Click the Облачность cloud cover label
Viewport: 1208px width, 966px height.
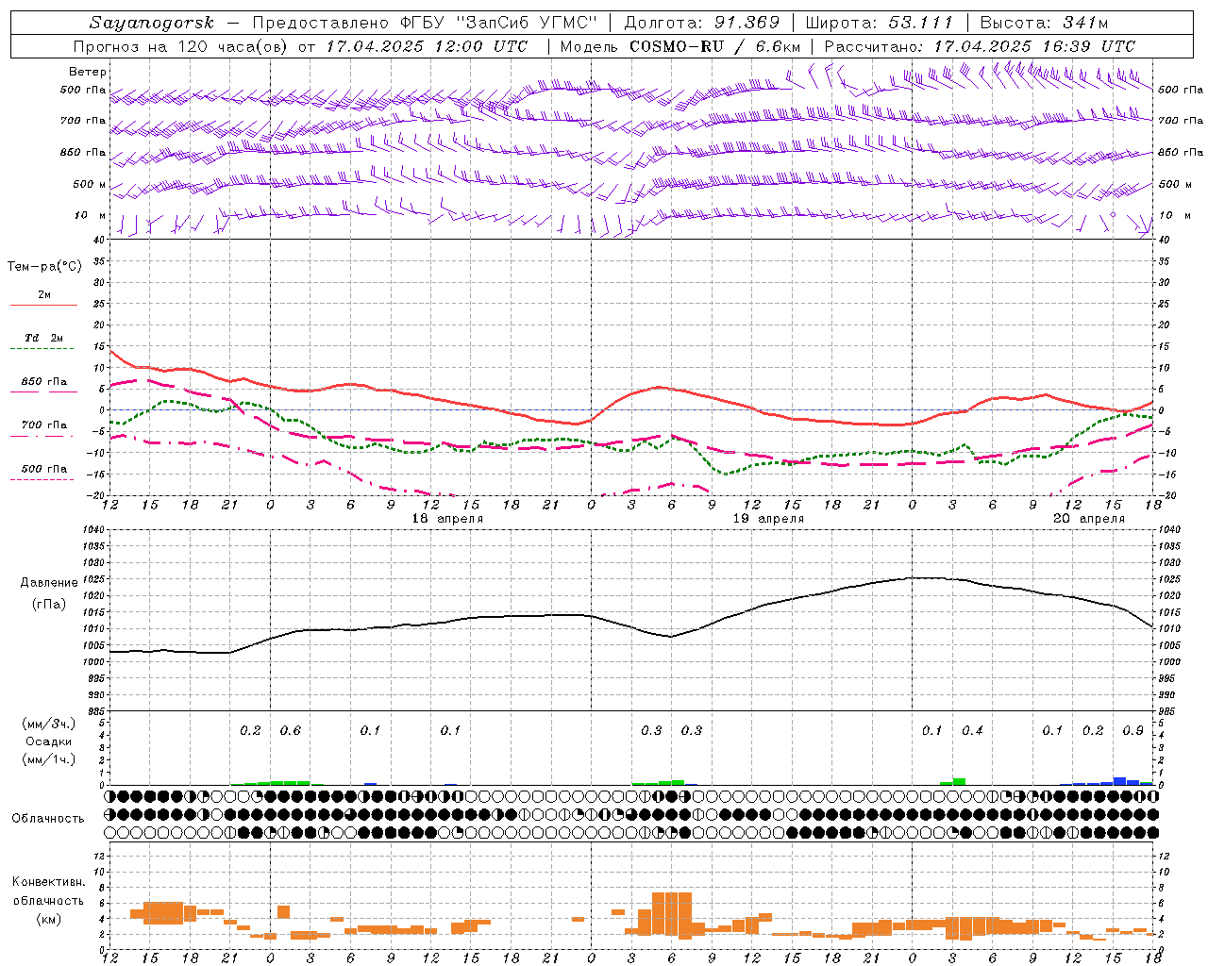point(48,819)
